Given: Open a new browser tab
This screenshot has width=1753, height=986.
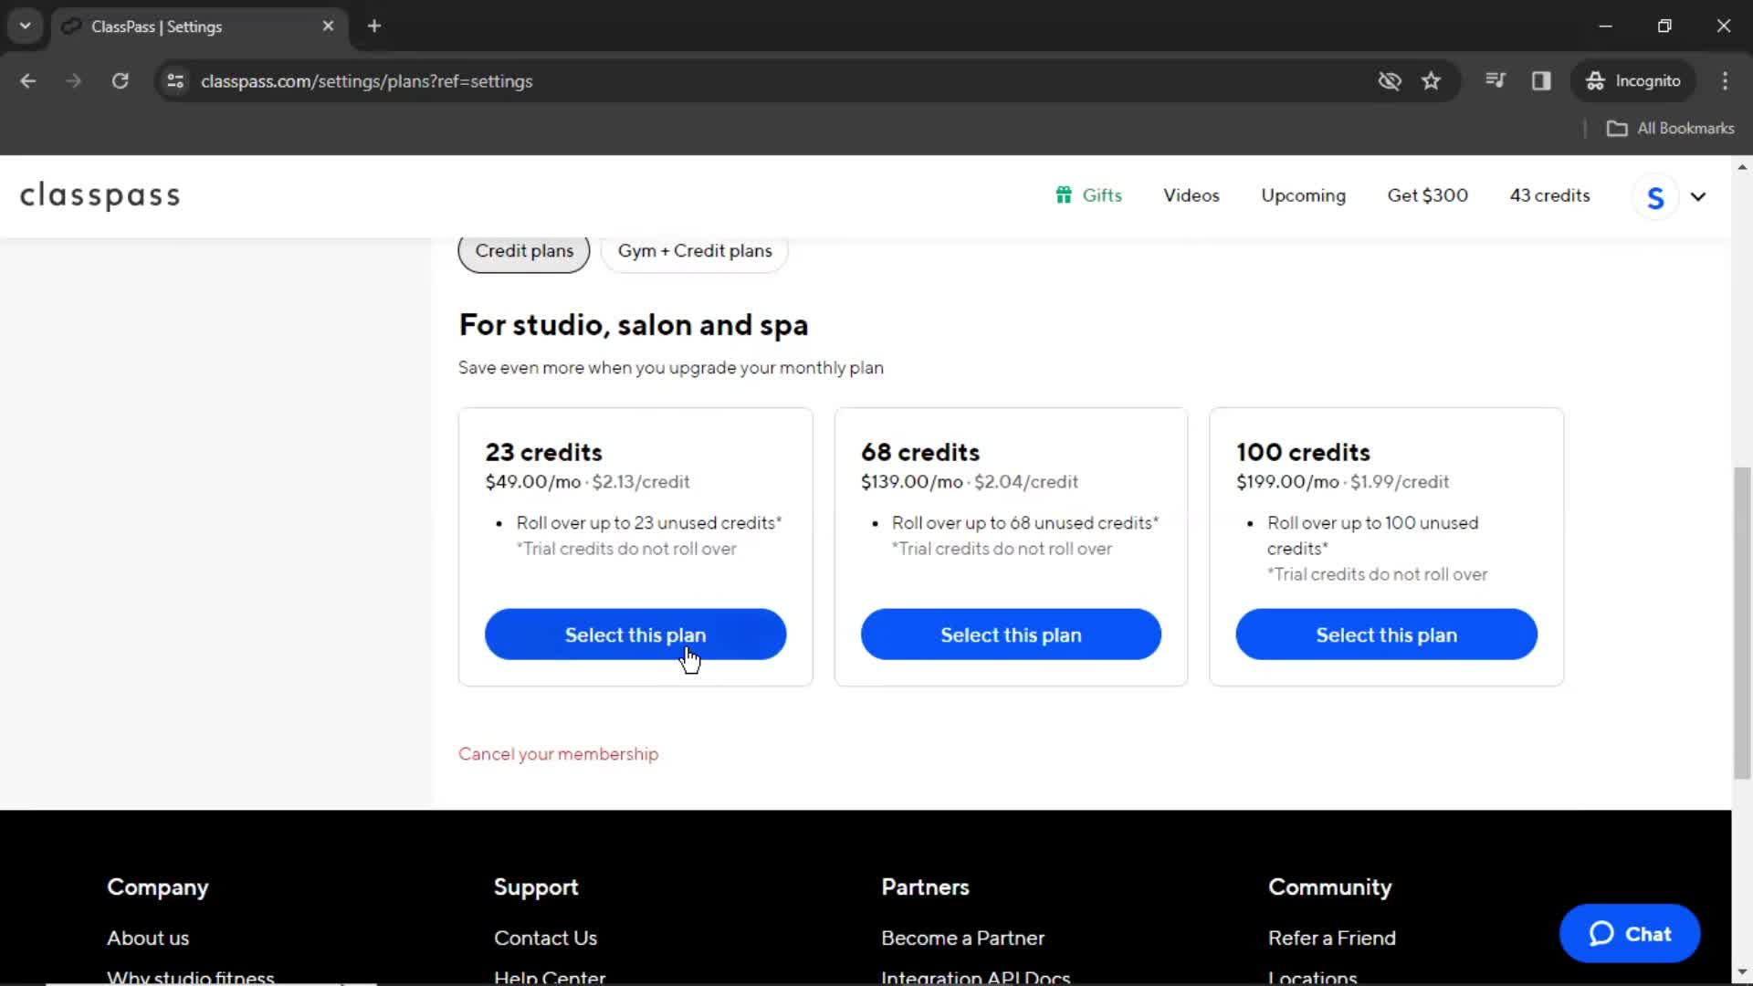Looking at the screenshot, I should [x=374, y=26].
